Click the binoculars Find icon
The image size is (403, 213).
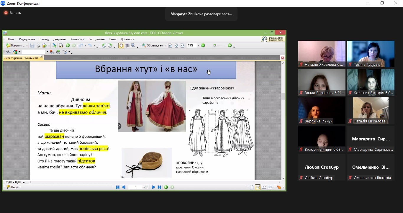8,52
